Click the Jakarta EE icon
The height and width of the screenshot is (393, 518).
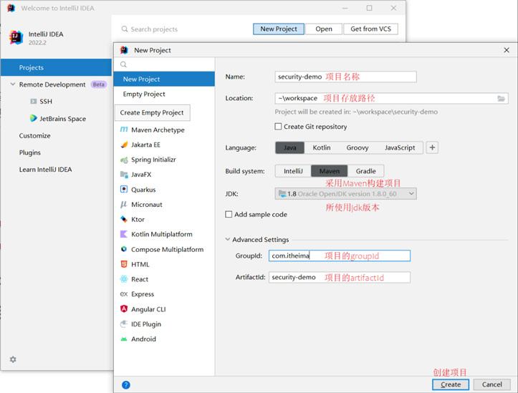click(x=124, y=145)
